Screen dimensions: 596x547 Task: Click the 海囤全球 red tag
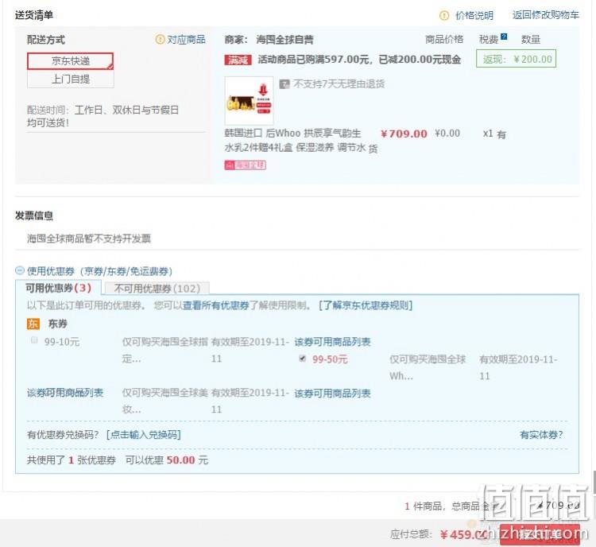(246, 165)
